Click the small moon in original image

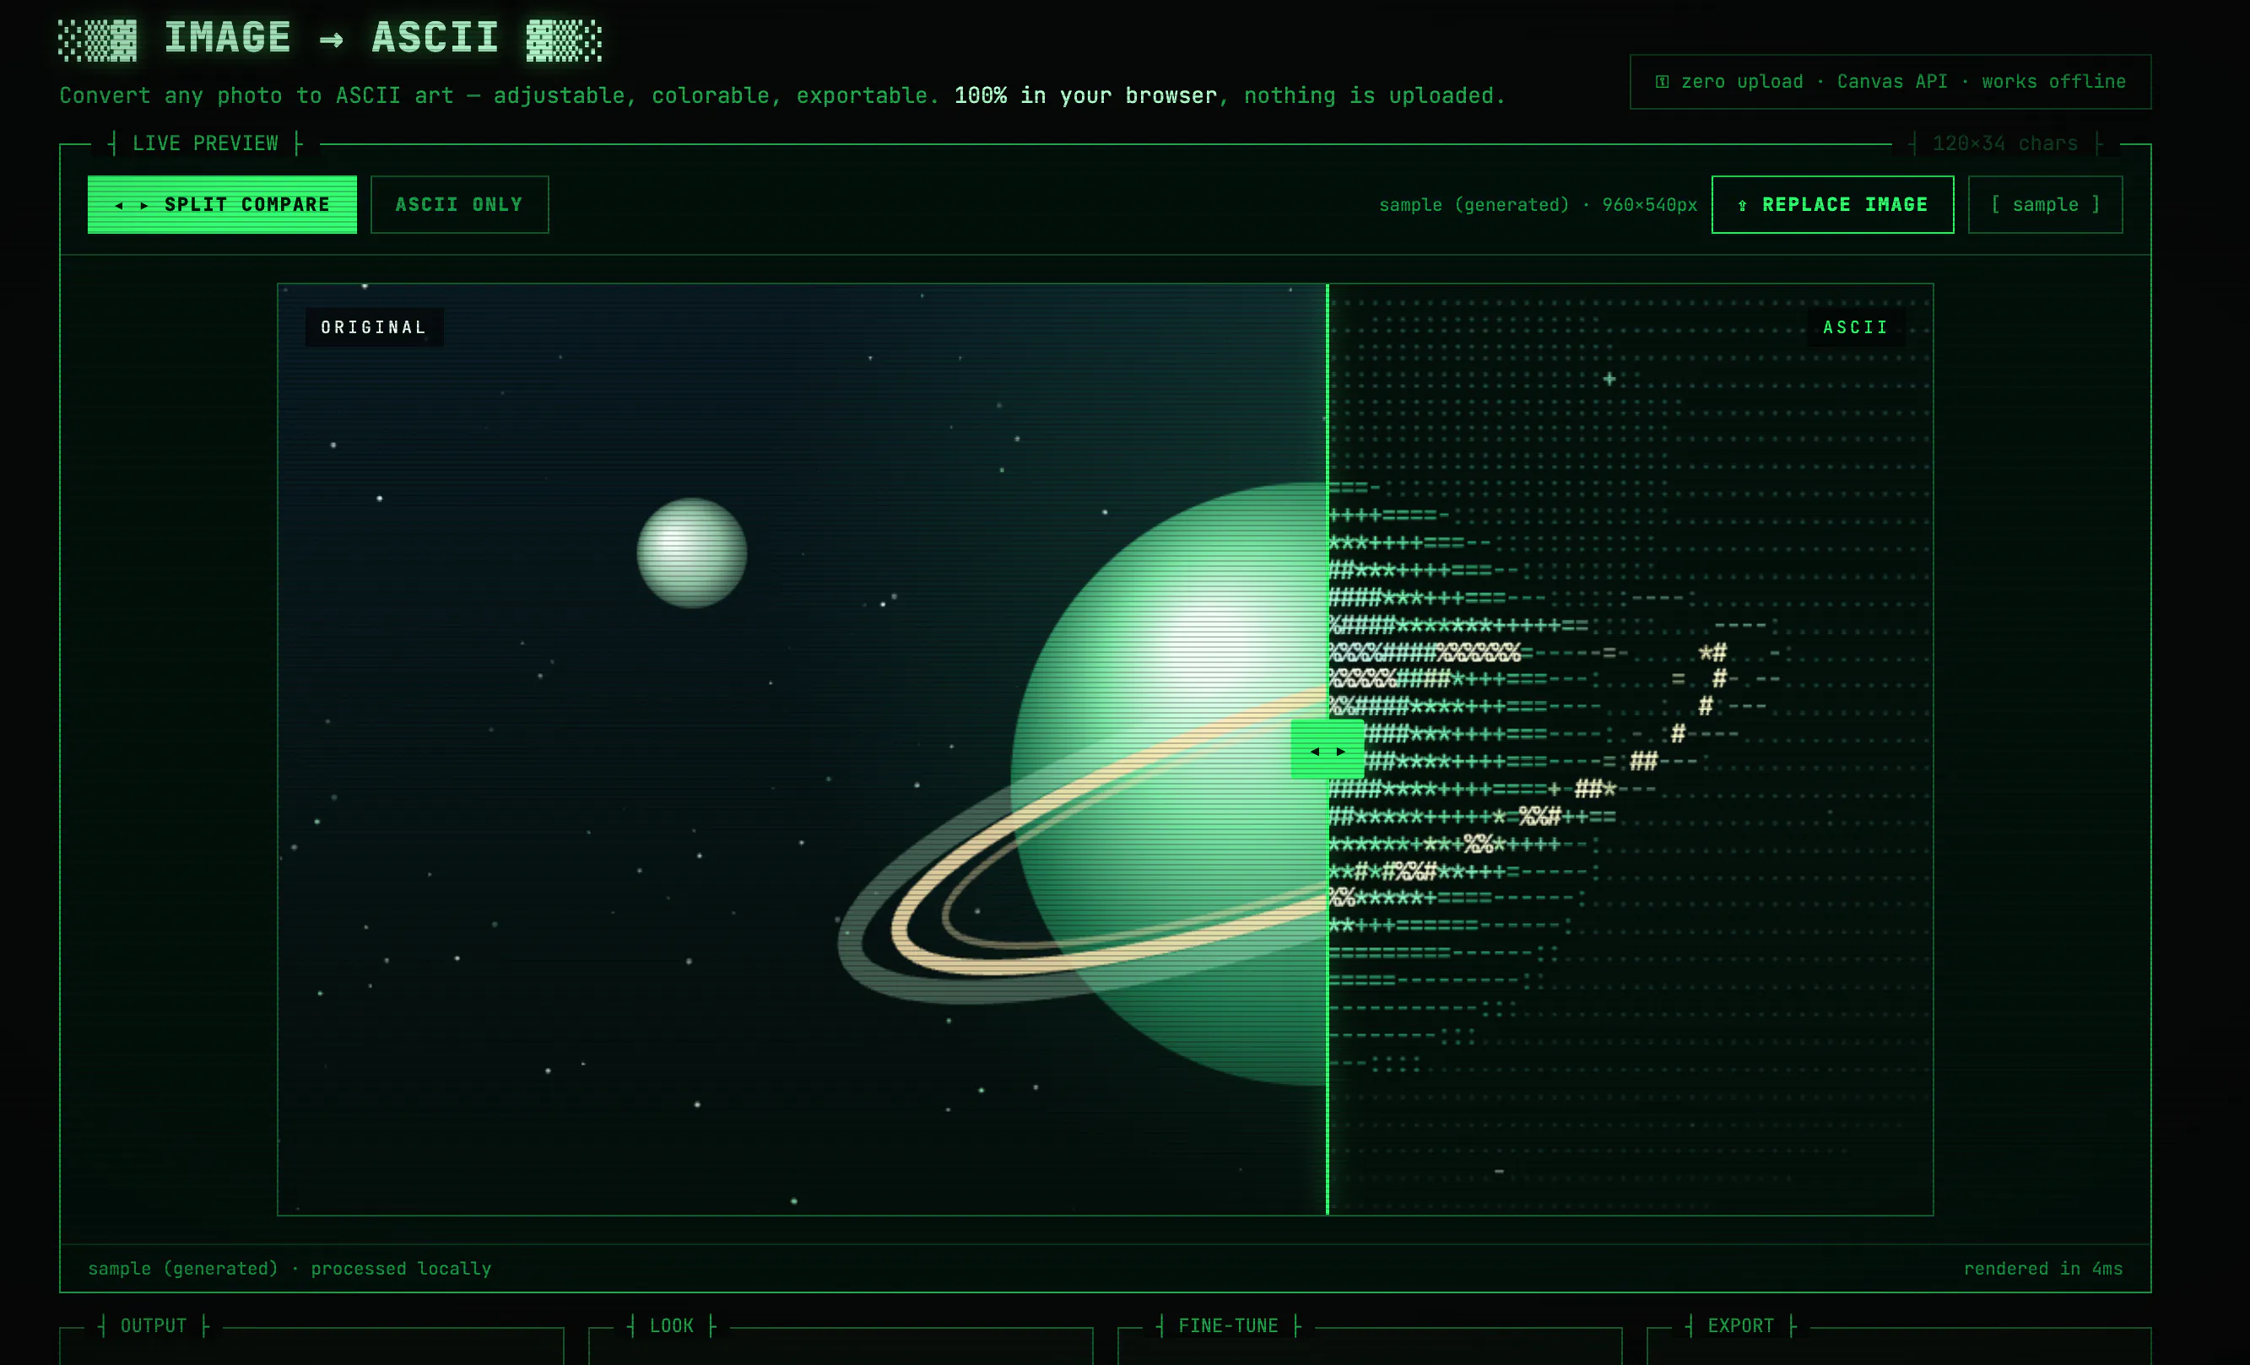(x=691, y=553)
